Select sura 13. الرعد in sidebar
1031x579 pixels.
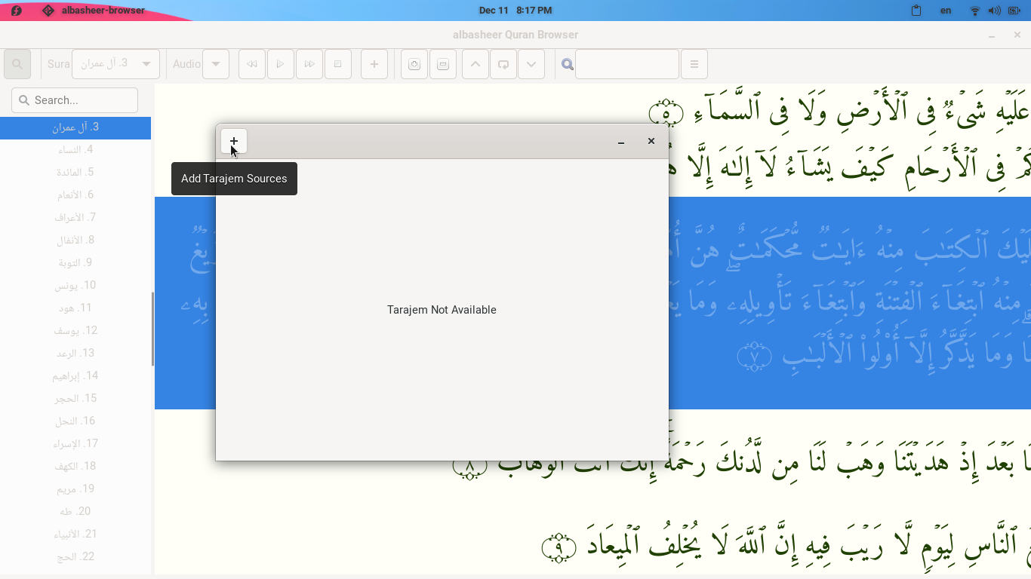[x=75, y=354]
